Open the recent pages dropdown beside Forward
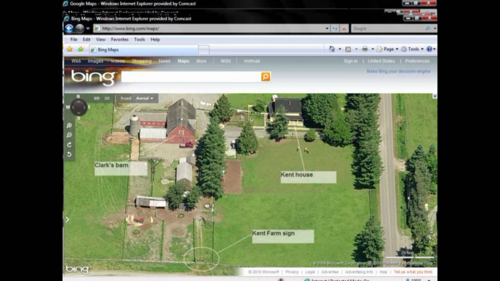Image resolution: width=500 pixels, height=281 pixels. [88, 28]
